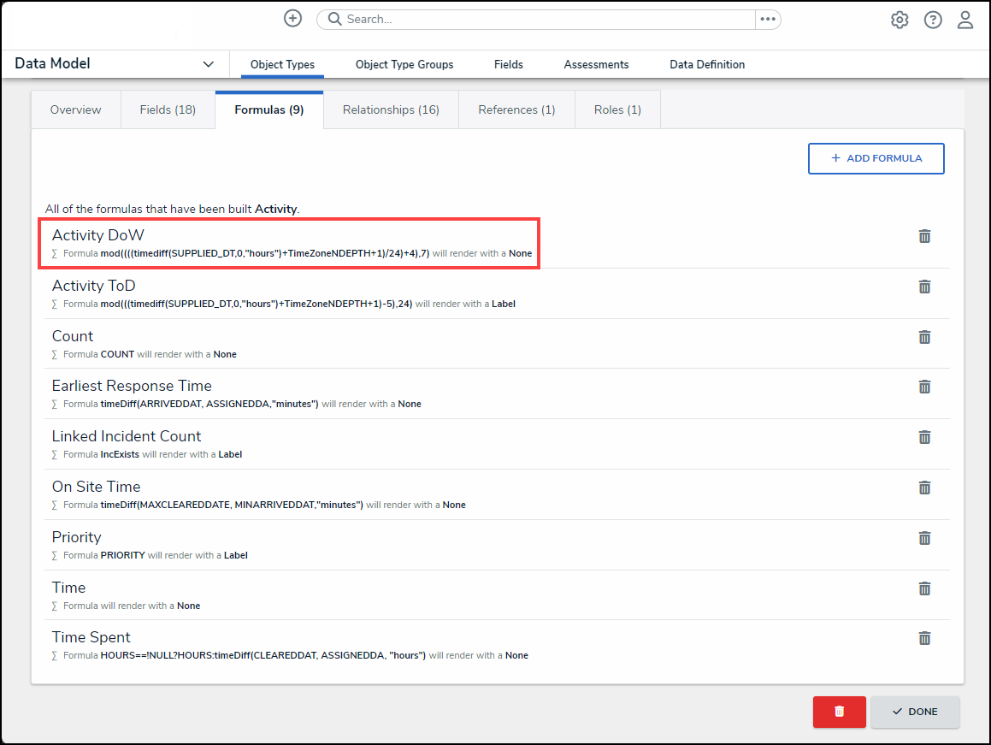
Task: Open the settings gear icon
Action: pos(900,20)
